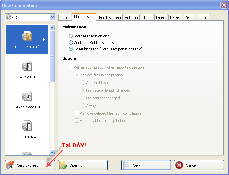The width and height of the screenshot is (229, 175).
Task: Select Continue Multisession disc option
Action: [92, 43]
